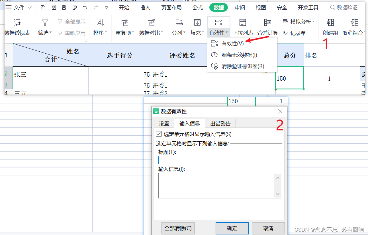Switch to the 页面布局 ribbon tab

tap(171, 8)
